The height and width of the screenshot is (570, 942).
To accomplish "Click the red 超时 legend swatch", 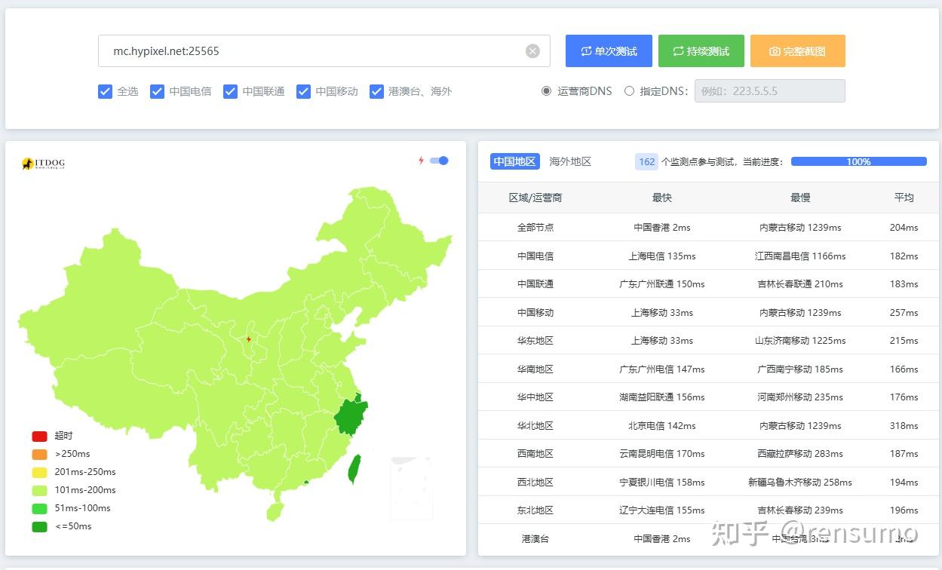I will [39, 436].
